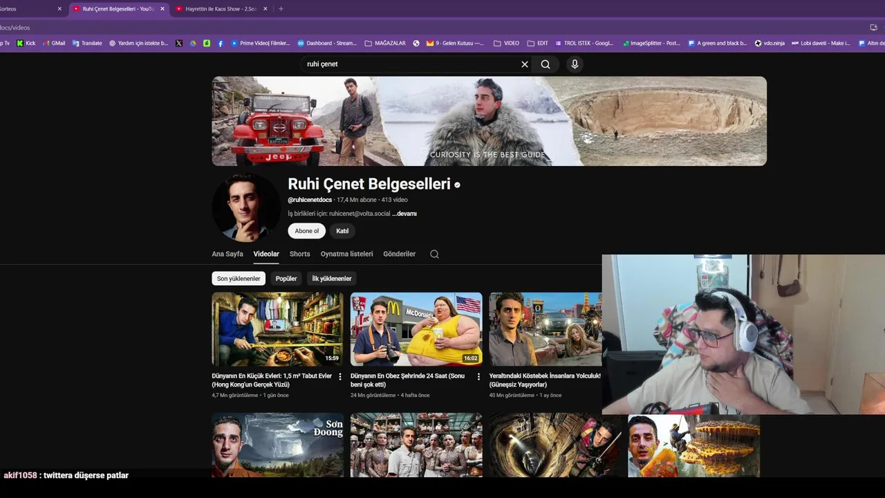
Task: Open 'Dünyanın En Obez Şehrinde 24 Saat' title
Action: coord(408,380)
